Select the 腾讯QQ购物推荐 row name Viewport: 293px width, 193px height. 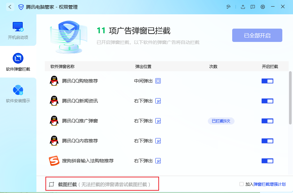tap(80, 81)
